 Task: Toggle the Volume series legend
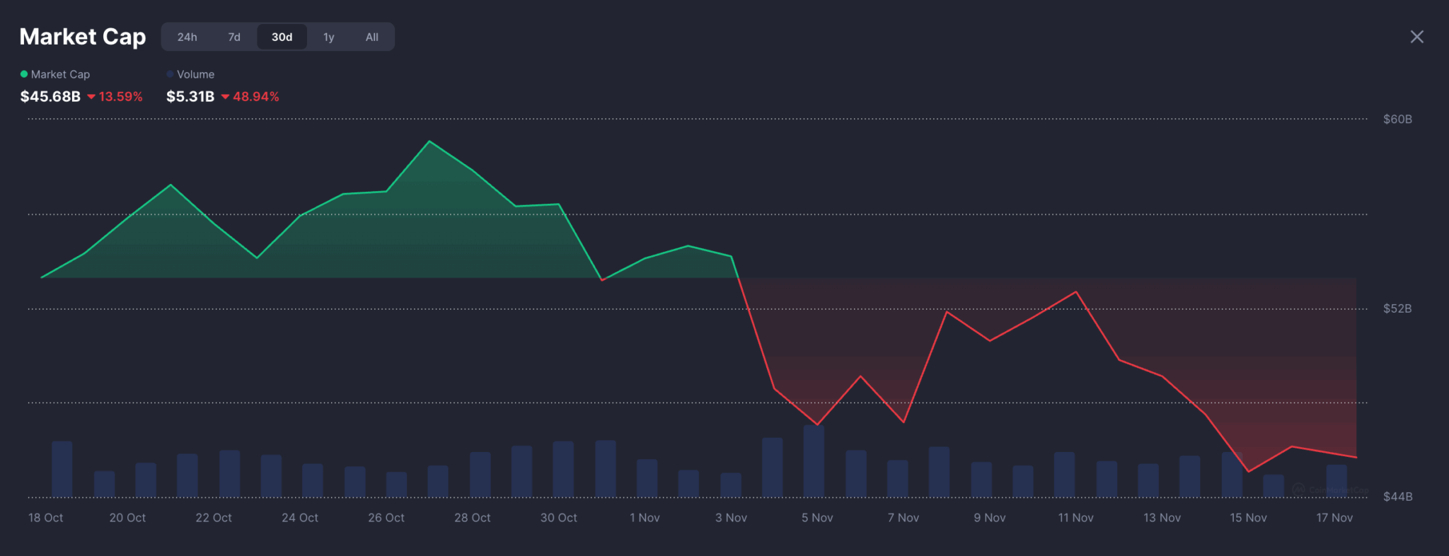coord(195,74)
